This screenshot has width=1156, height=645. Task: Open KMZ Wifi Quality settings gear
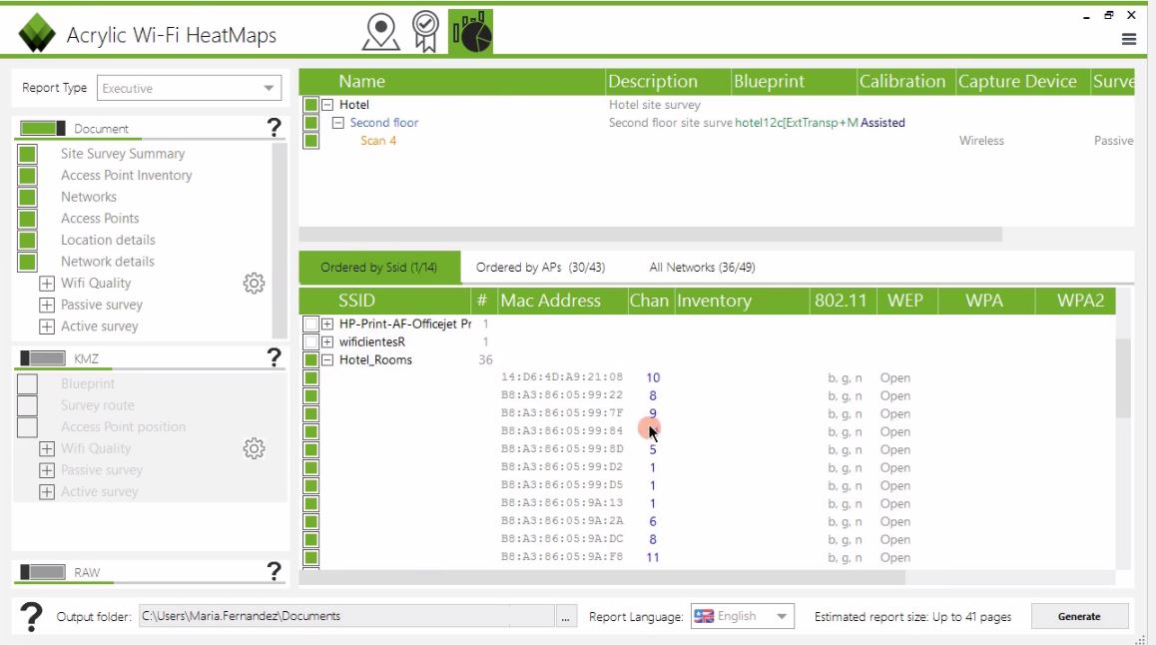(x=254, y=448)
